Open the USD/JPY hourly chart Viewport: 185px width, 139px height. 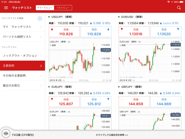coord(80,60)
